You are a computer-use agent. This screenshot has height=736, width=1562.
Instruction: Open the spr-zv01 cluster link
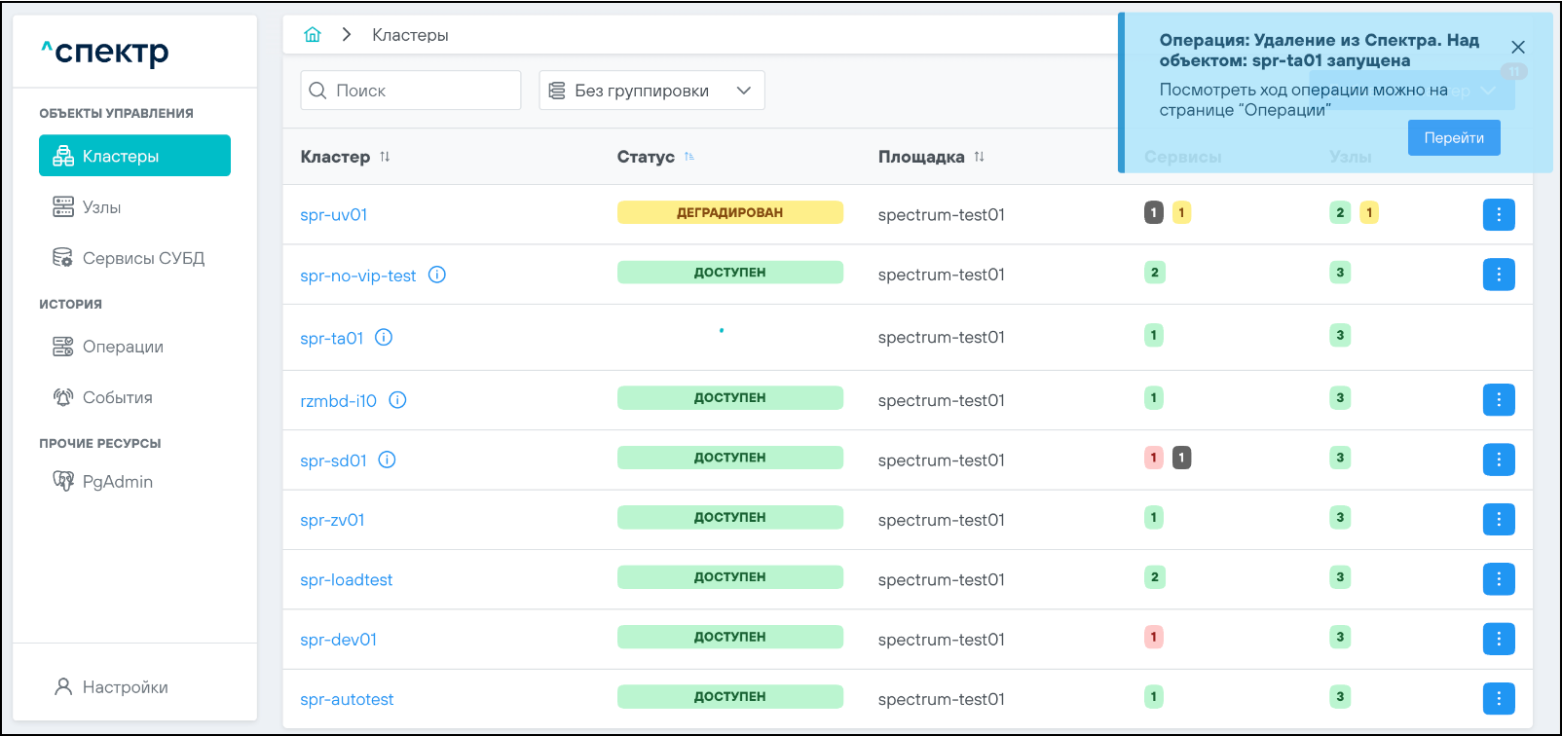coord(332,520)
